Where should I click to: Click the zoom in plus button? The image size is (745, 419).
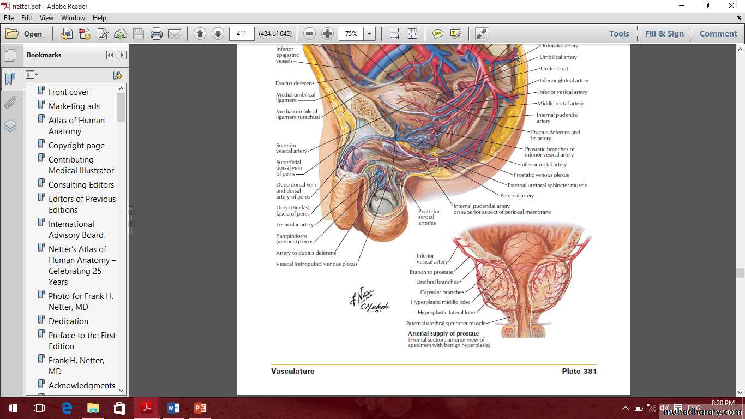[327, 34]
